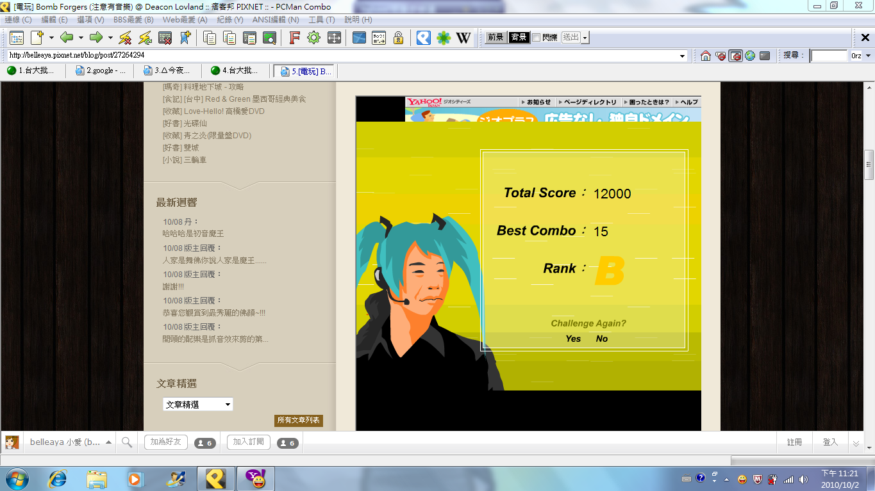Viewport: 875px width, 491px height.
Task: Click the 加入訂閱 subscribe button
Action: 249,442
